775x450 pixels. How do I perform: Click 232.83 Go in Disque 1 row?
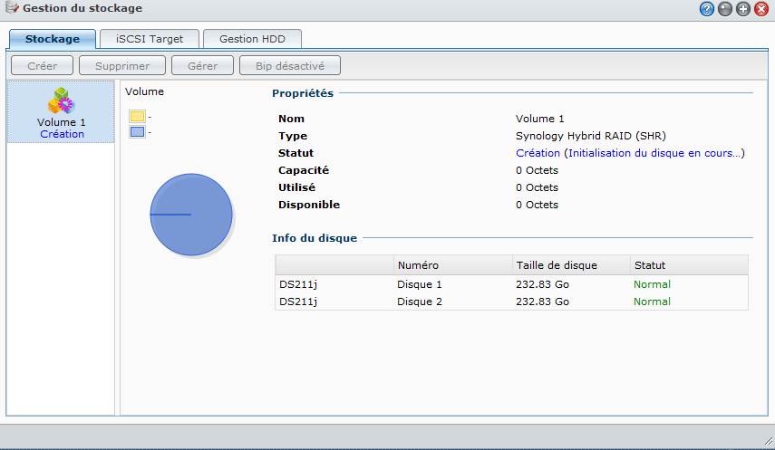click(x=542, y=284)
